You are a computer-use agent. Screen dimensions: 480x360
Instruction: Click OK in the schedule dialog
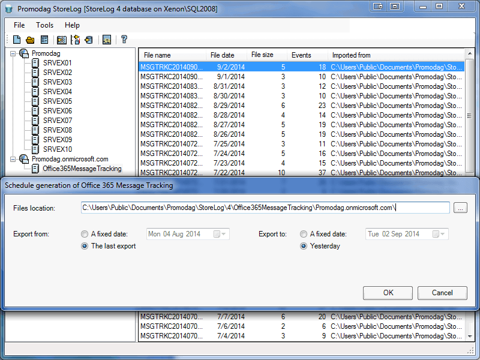pyautogui.click(x=388, y=293)
